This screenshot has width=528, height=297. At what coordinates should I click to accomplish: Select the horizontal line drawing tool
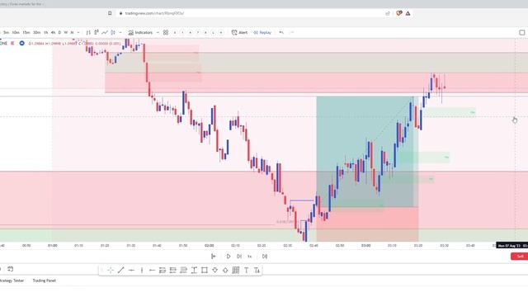click(x=131, y=270)
